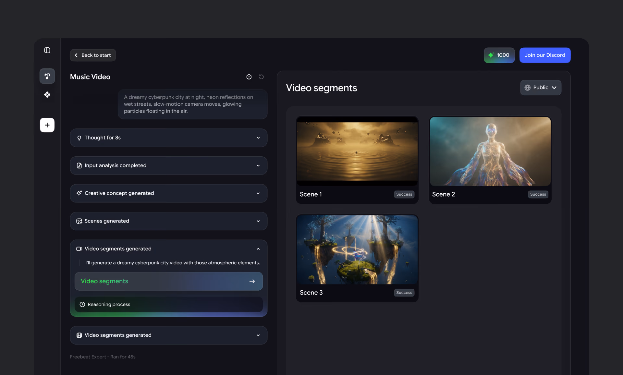
Task: Click the target icon beside Music Video
Action: pyautogui.click(x=249, y=77)
